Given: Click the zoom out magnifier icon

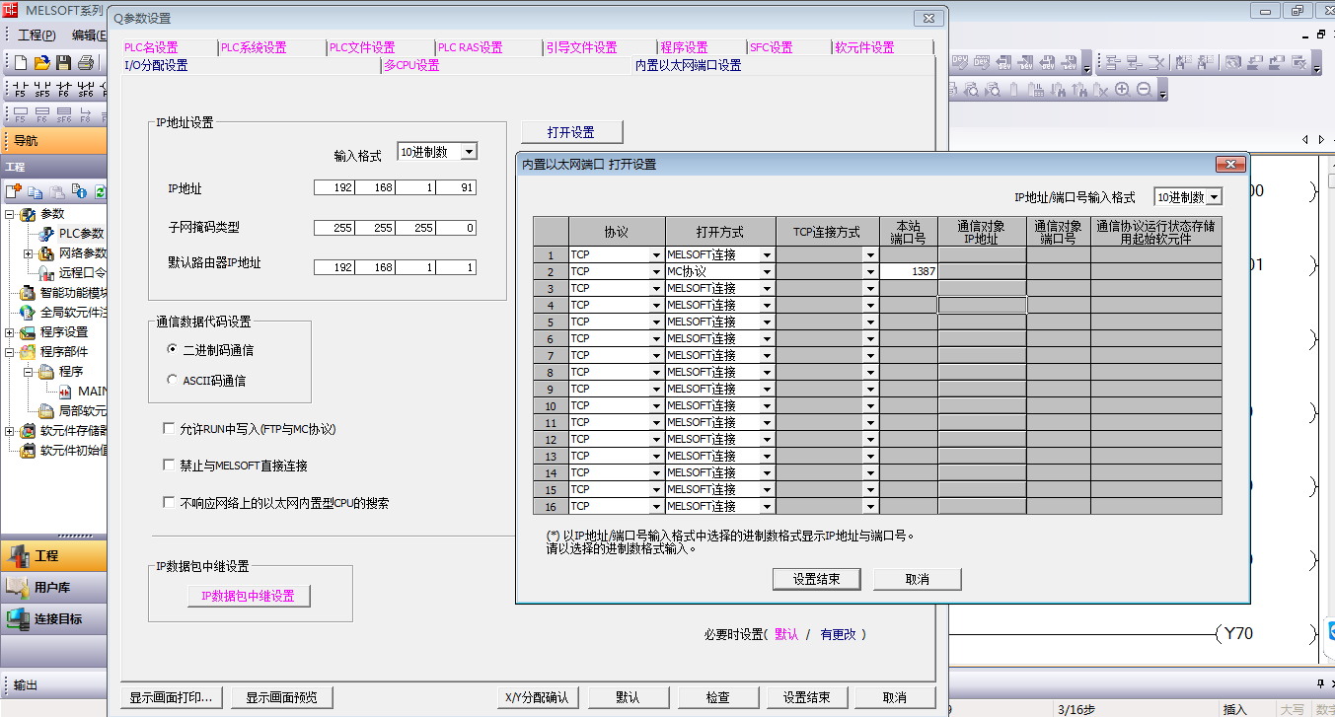Looking at the screenshot, I should 1144,90.
